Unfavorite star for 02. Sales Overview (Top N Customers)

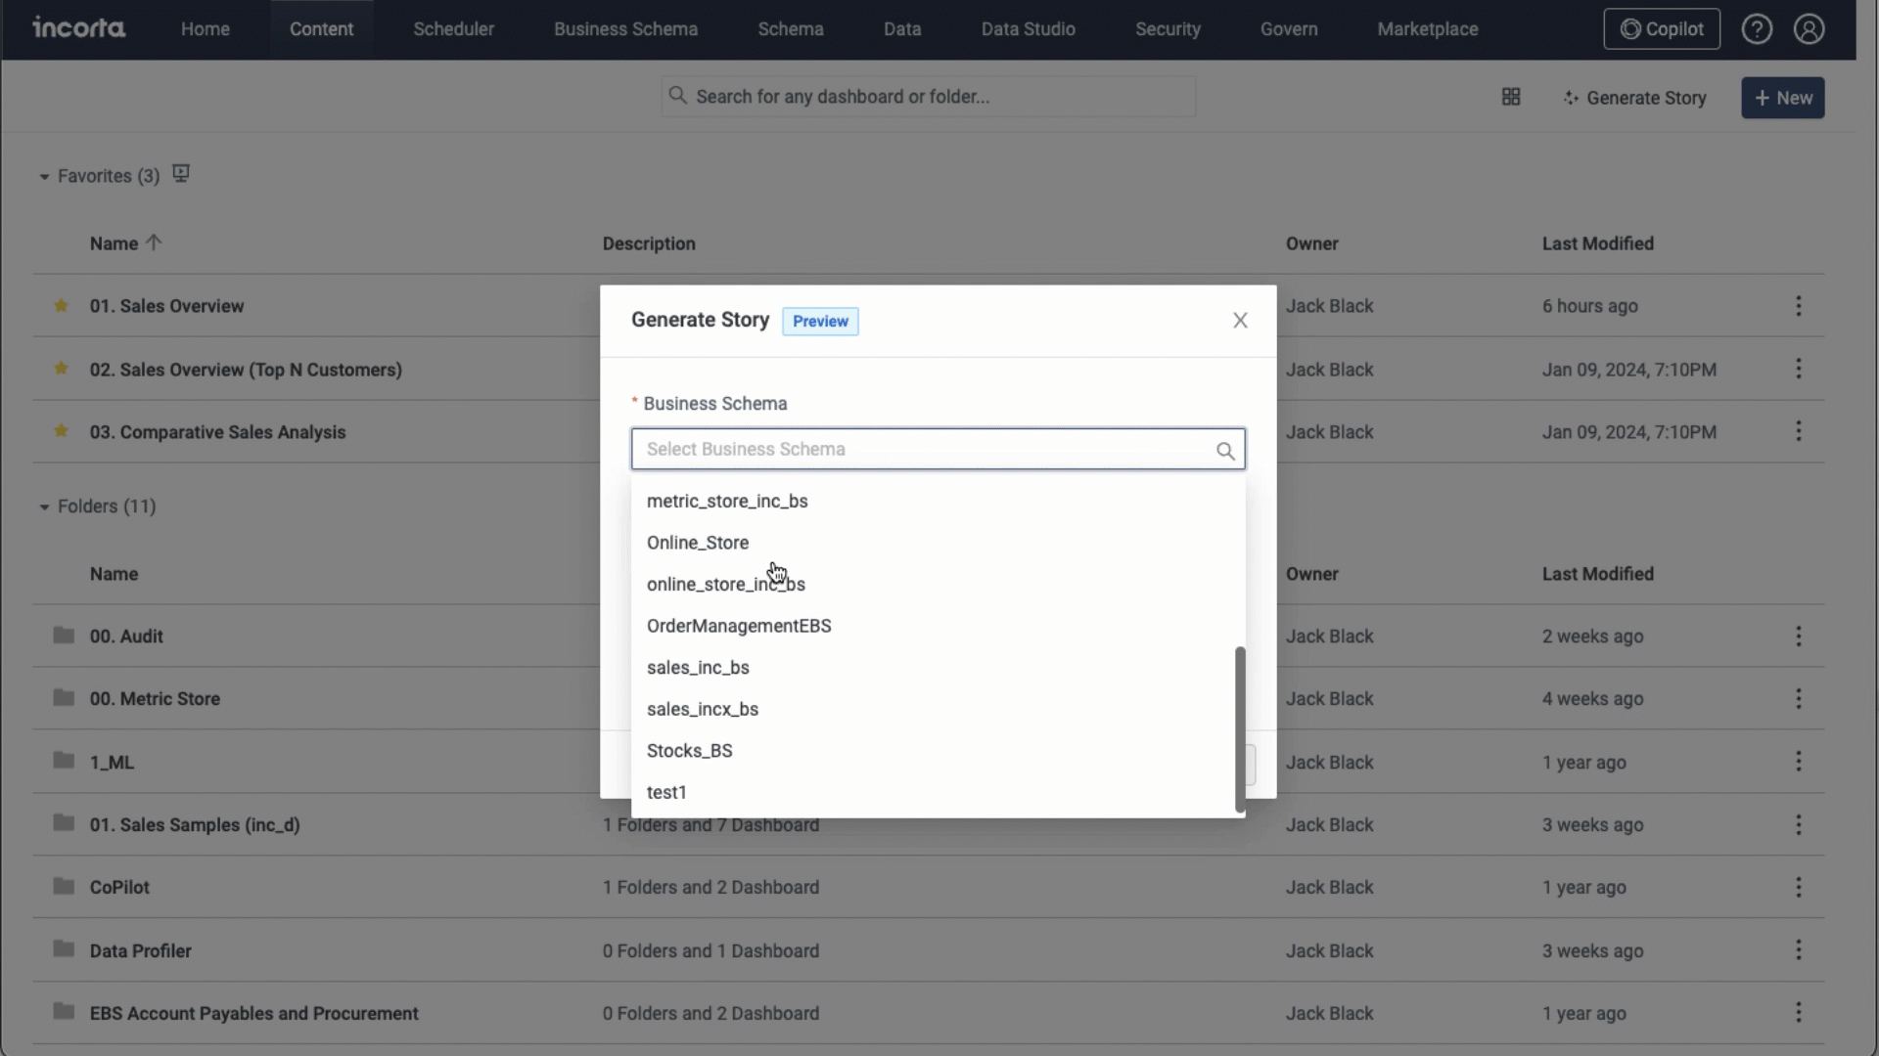tap(61, 369)
